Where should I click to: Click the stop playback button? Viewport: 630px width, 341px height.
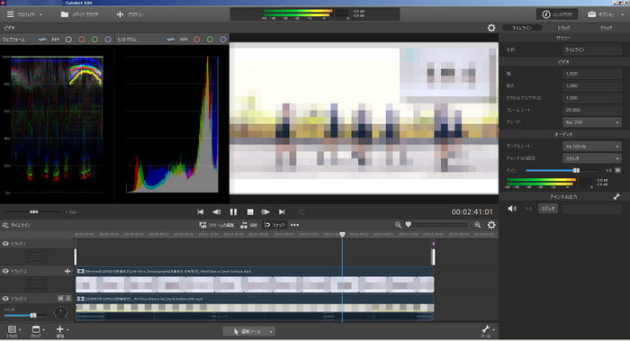pos(250,211)
